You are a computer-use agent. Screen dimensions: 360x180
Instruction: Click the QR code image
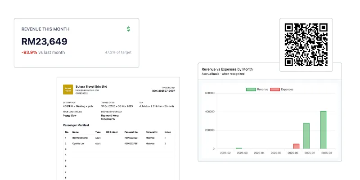tap(306, 45)
